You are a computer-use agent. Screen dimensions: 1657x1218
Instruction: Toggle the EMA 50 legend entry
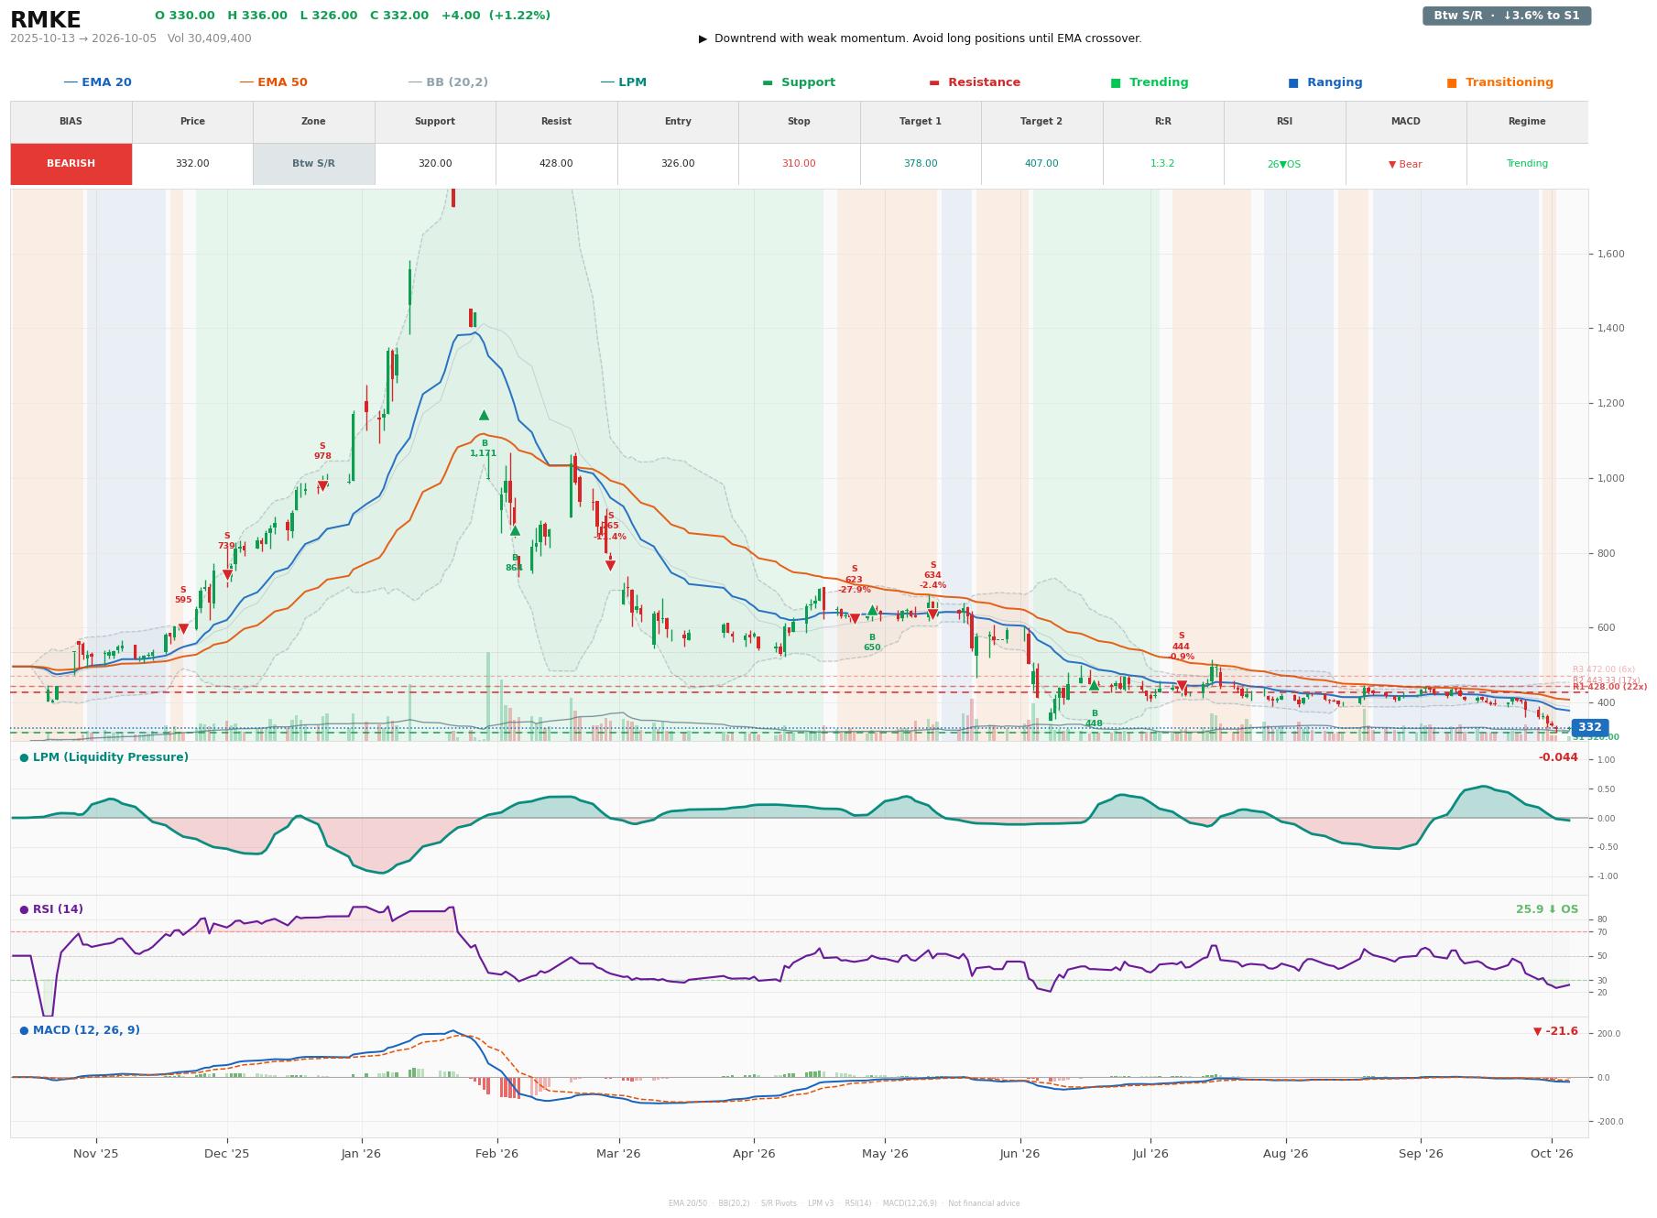[273, 82]
